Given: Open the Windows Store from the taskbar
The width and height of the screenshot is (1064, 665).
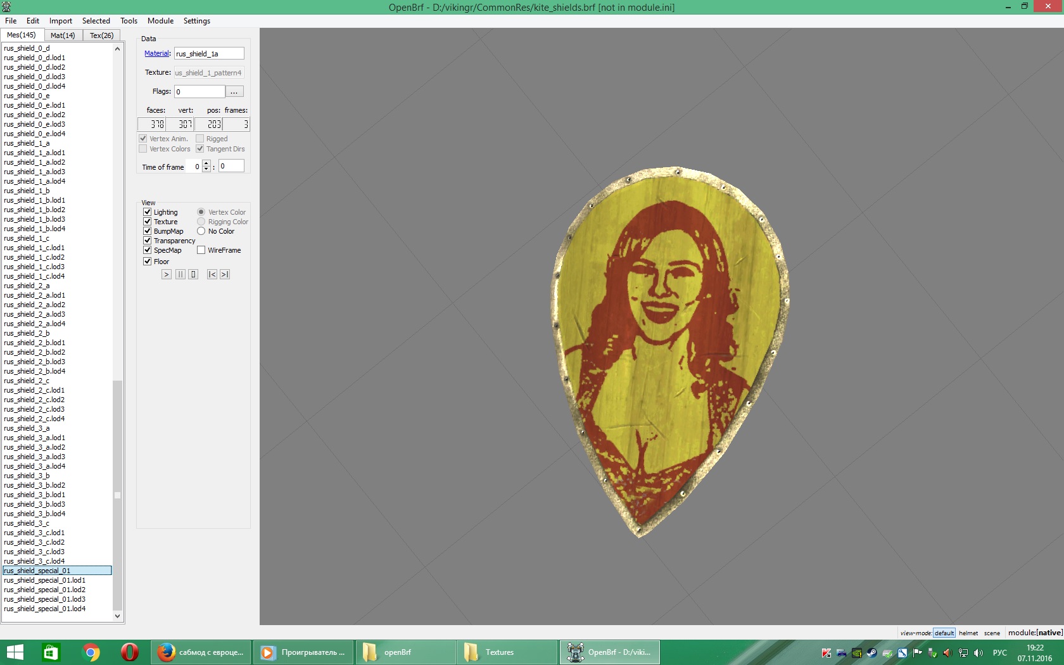Looking at the screenshot, I should [x=51, y=652].
